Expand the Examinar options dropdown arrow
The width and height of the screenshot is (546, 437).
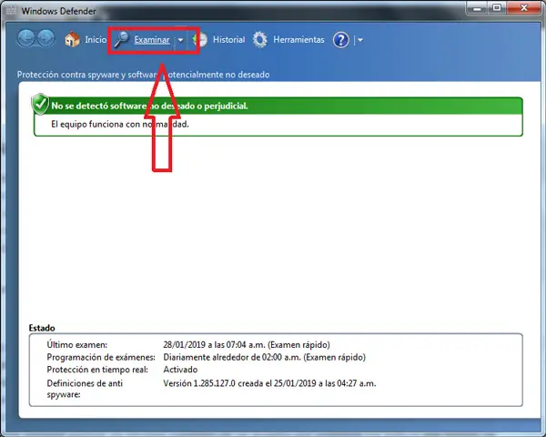[180, 40]
